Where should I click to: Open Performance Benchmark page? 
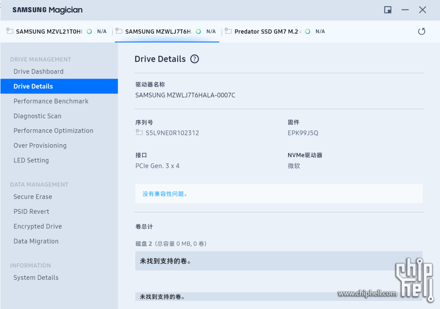(51, 101)
